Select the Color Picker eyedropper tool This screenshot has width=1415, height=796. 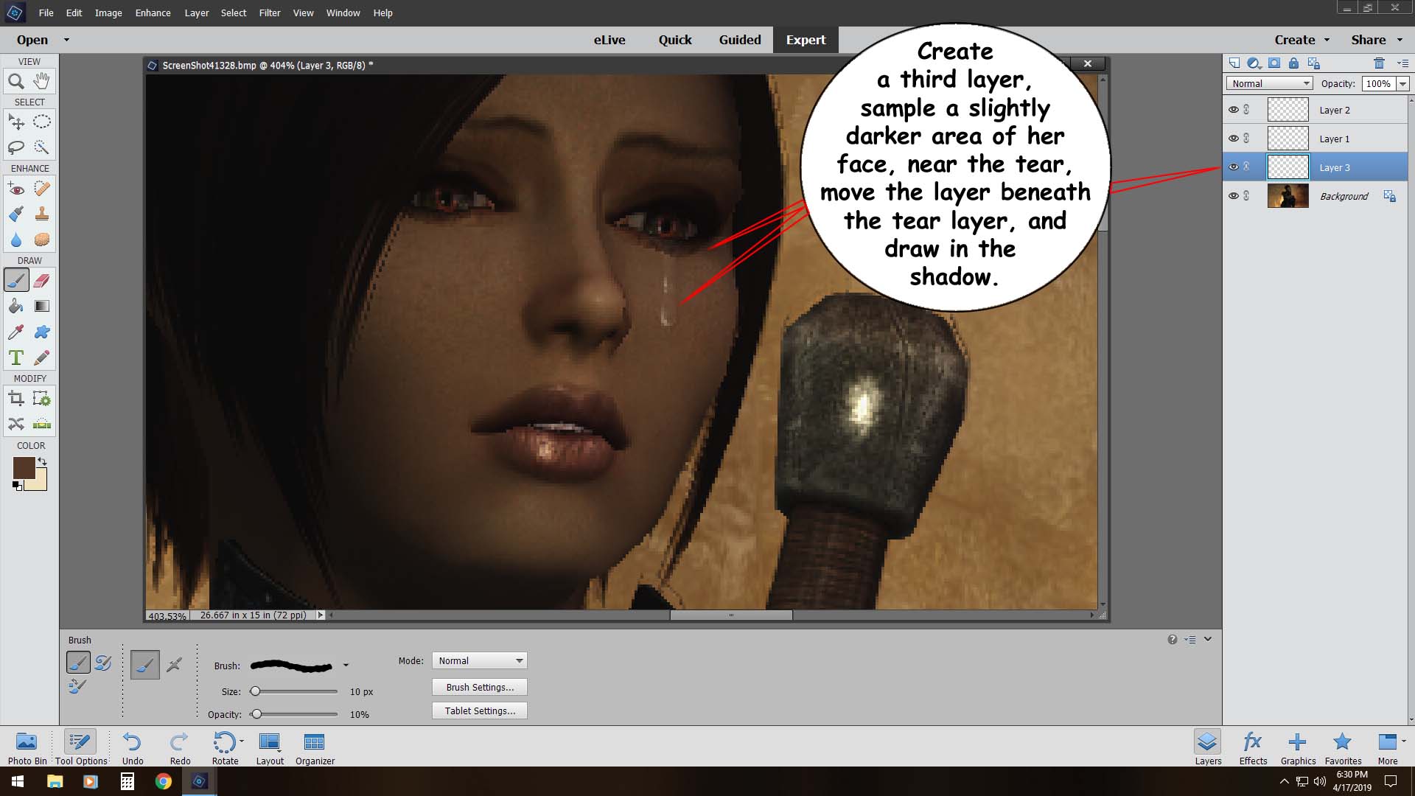(x=16, y=332)
